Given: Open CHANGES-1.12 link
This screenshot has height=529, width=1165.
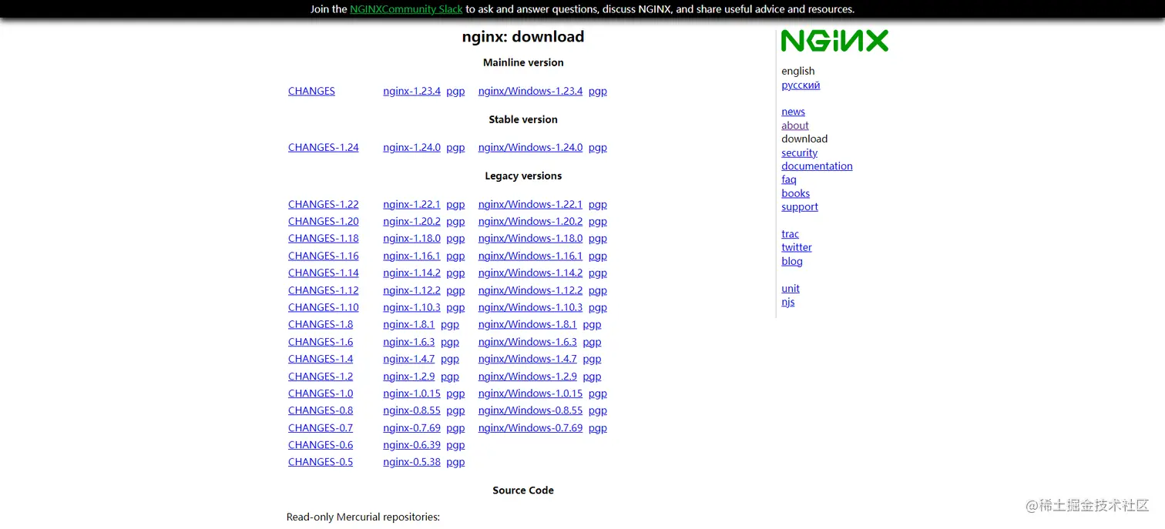Looking at the screenshot, I should click(x=324, y=290).
